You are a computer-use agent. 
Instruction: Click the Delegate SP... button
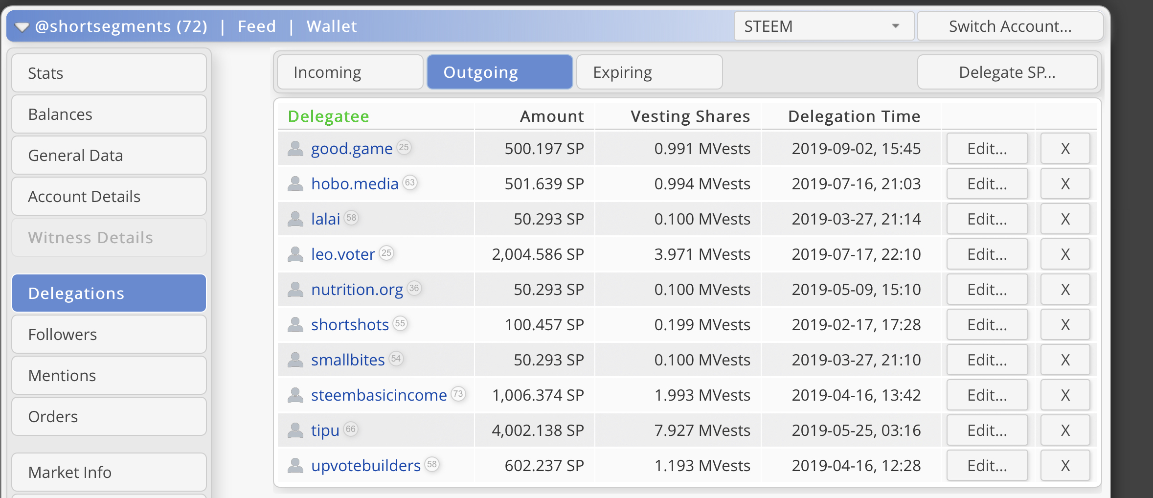pos(1007,72)
